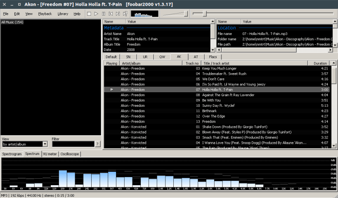Open the Playback menu
Viewport: 338px width, 198px height.
click(x=45, y=14)
